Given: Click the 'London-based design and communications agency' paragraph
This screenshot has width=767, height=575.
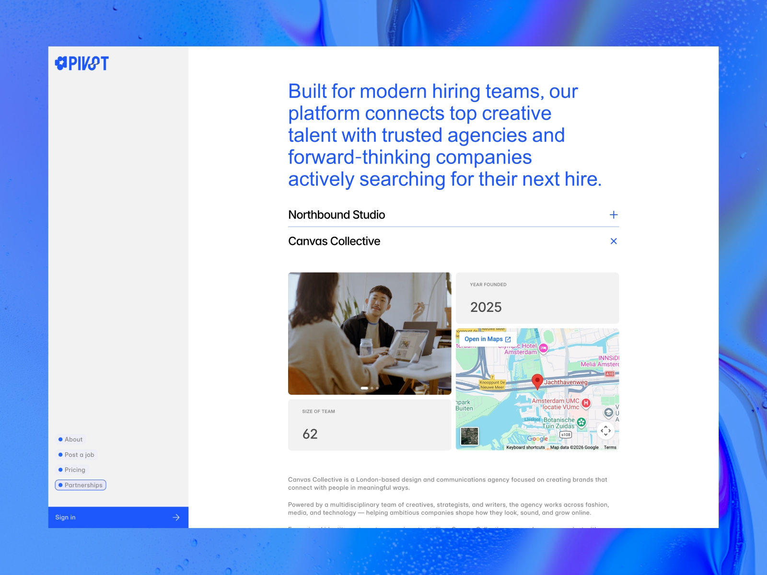Looking at the screenshot, I should [448, 483].
